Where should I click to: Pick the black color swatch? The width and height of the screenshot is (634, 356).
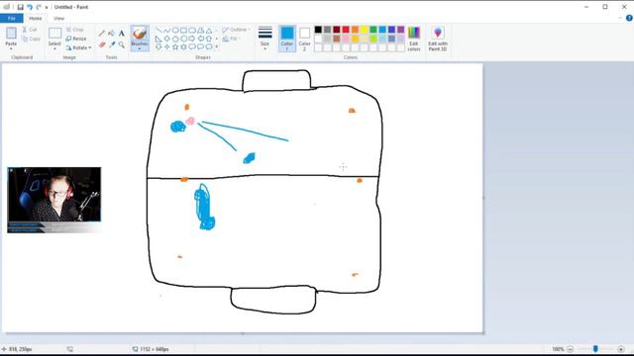318,30
